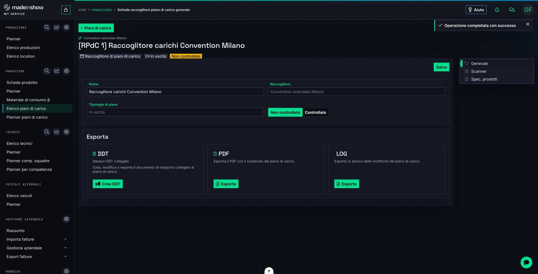Image resolution: width=538 pixels, height=274 pixels.
Task: Open the Aiuto help button
Action: point(476,10)
